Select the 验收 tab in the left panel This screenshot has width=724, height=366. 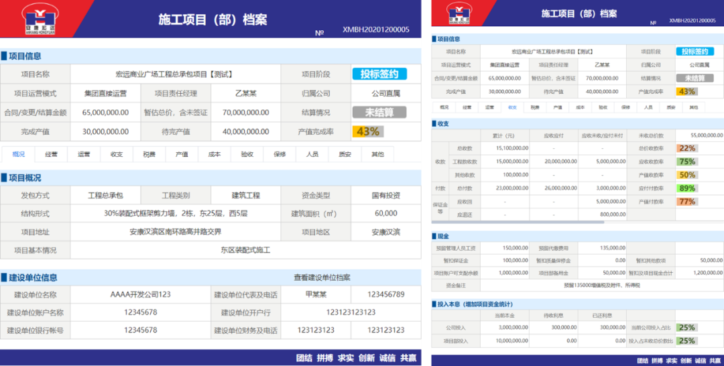click(x=247, y=154)
